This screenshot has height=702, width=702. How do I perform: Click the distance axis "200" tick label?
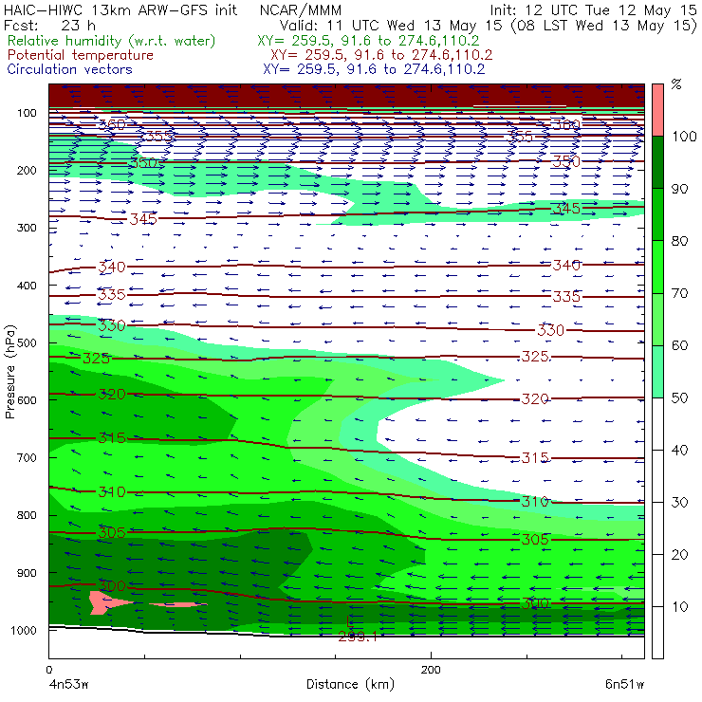point(431,670)
